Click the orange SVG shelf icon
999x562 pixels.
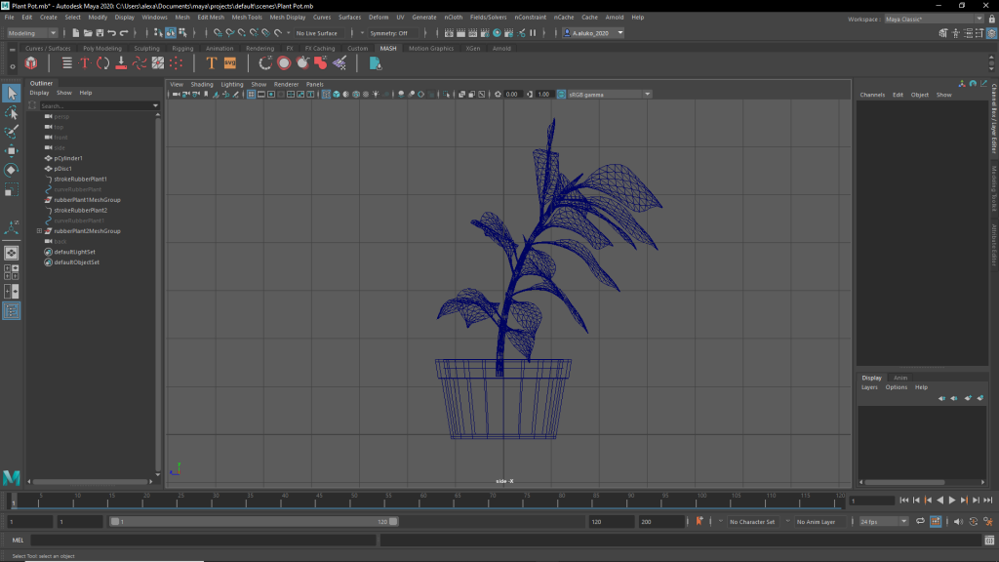point(230,63)
